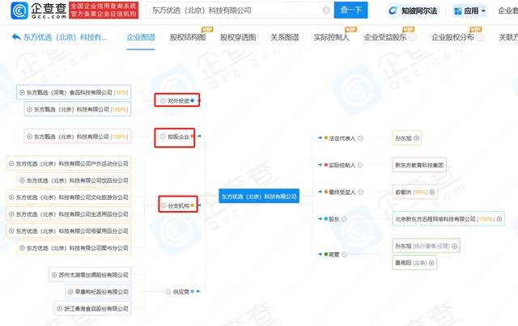Open the 新东方教育科技集团 node

tap(419, 165)
